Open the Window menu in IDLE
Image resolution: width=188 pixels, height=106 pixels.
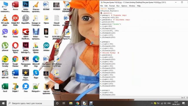click(x=132, y=6)
